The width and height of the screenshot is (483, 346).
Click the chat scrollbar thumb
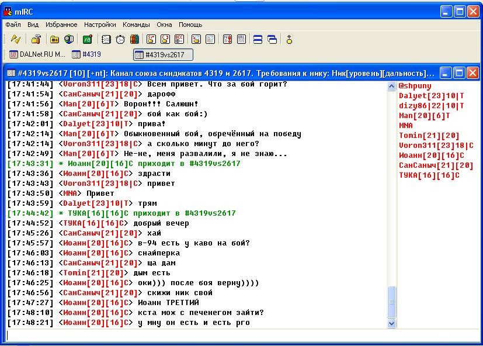click(x=391, y=302)
